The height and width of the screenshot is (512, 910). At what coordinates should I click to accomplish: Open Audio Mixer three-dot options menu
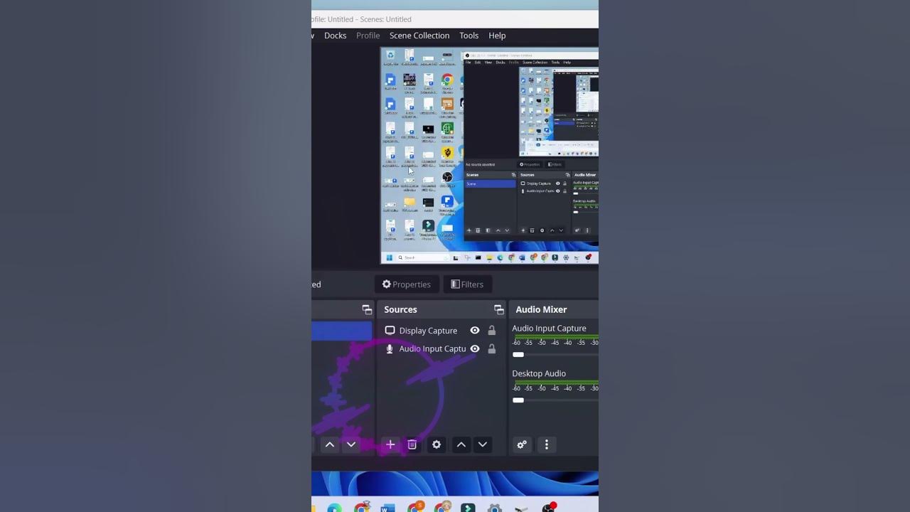coord(547,444)
